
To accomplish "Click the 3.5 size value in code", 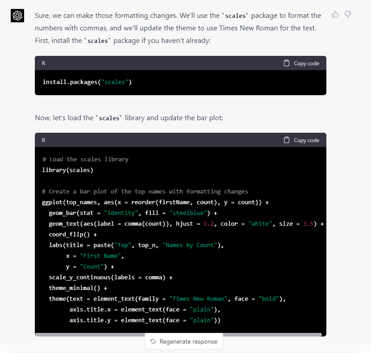I will 308,224.
